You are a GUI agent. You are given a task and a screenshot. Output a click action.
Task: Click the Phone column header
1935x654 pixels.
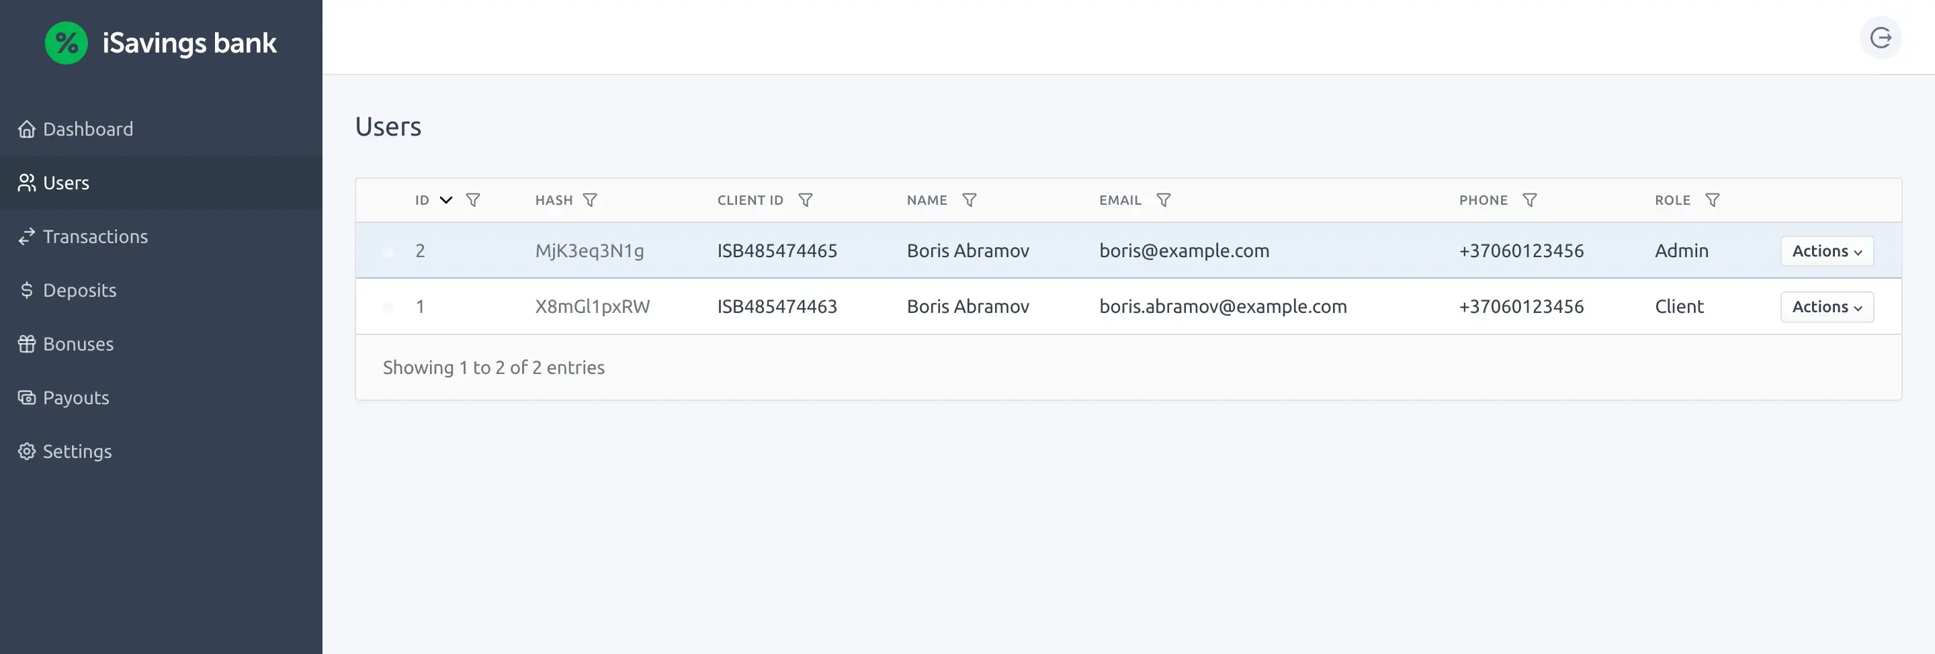(x=1483, y=201)
